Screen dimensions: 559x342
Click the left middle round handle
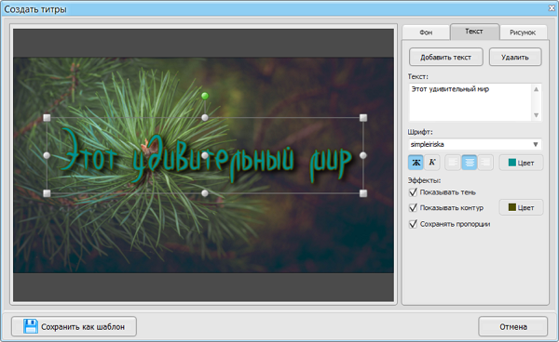click(x=47, y=155)
